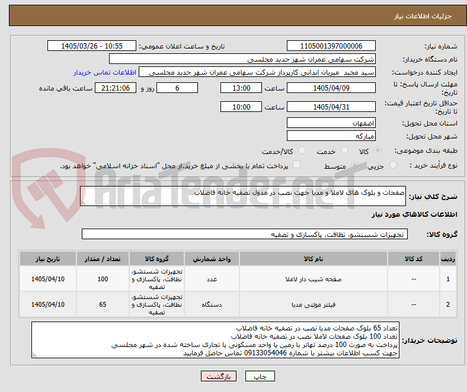This screenshot has height=392, width=467.
Task: Click the price validity time 10:00
Action: pos(241,107)
